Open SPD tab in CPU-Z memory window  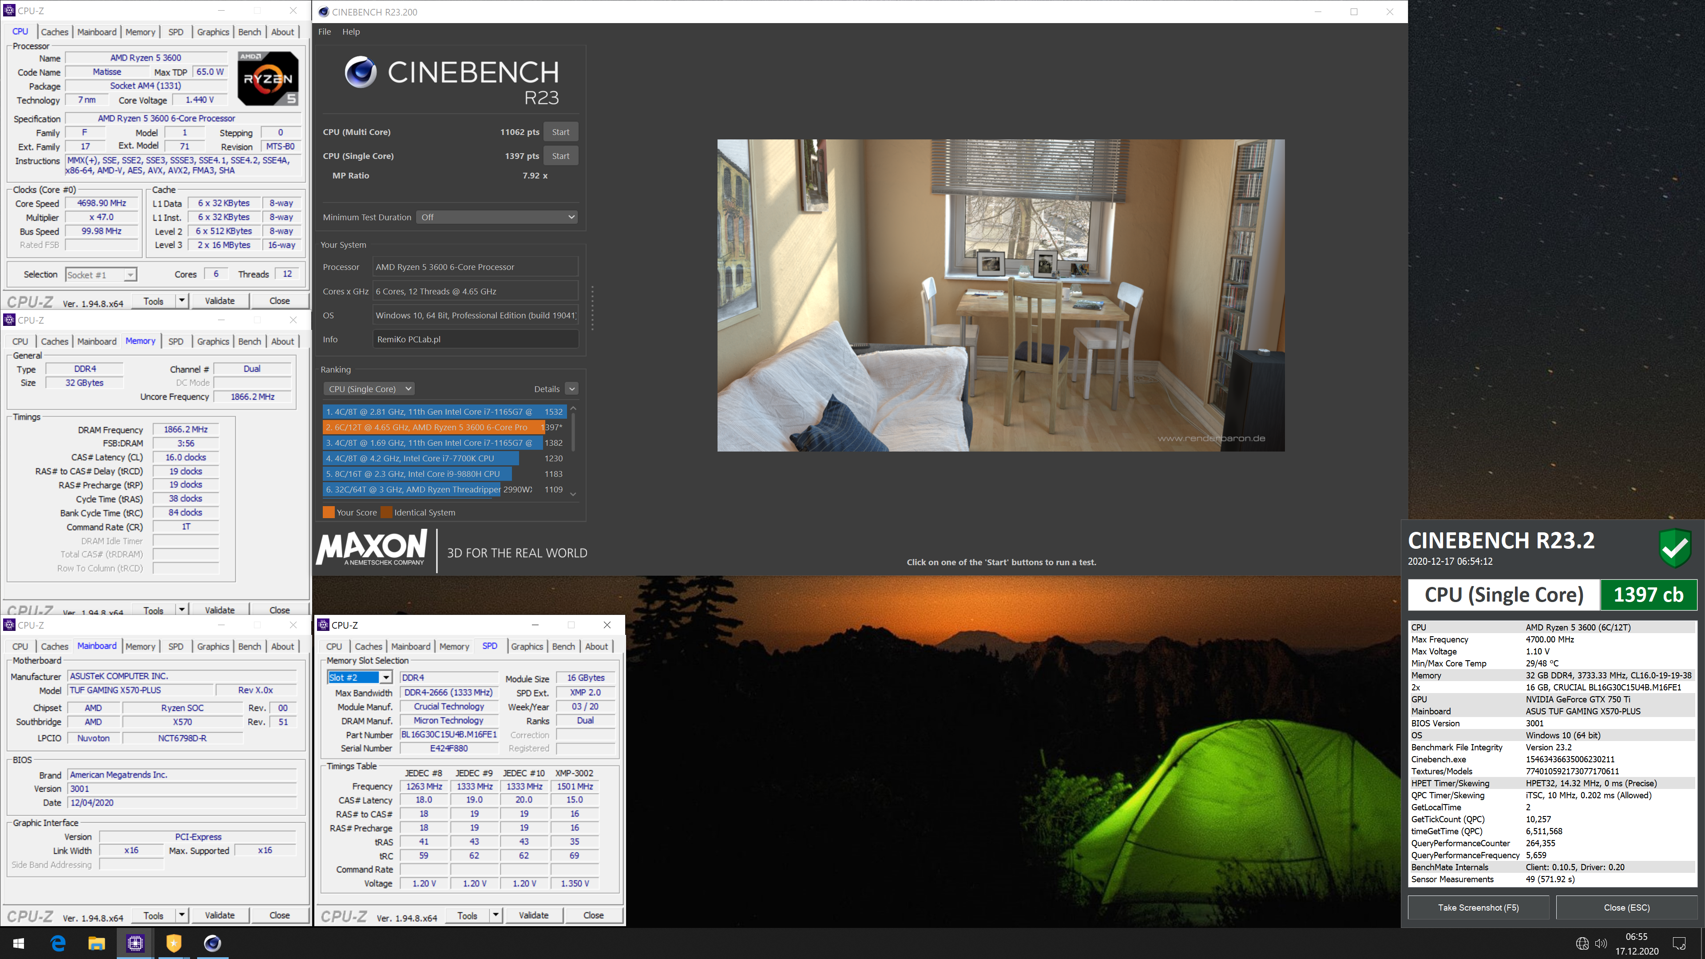pos(175,341)
